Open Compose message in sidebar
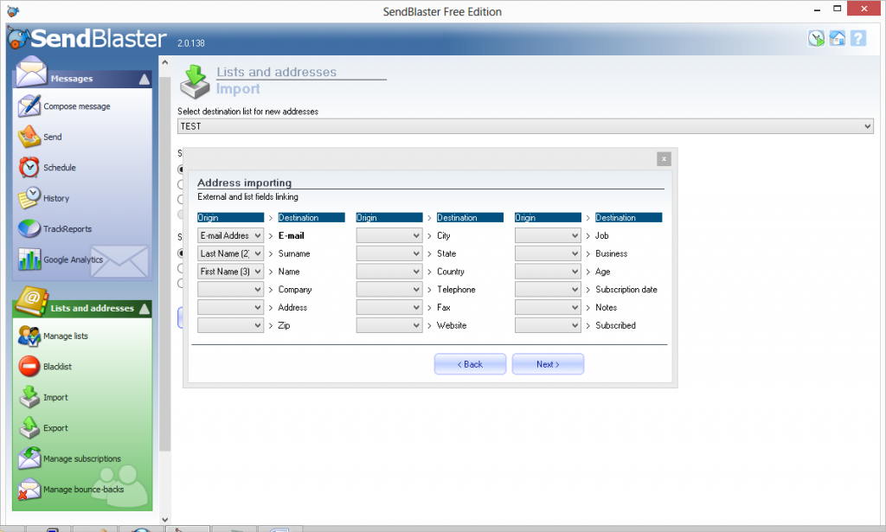The height and width of the screenshot is (532, 886). [x=76, y=106]
